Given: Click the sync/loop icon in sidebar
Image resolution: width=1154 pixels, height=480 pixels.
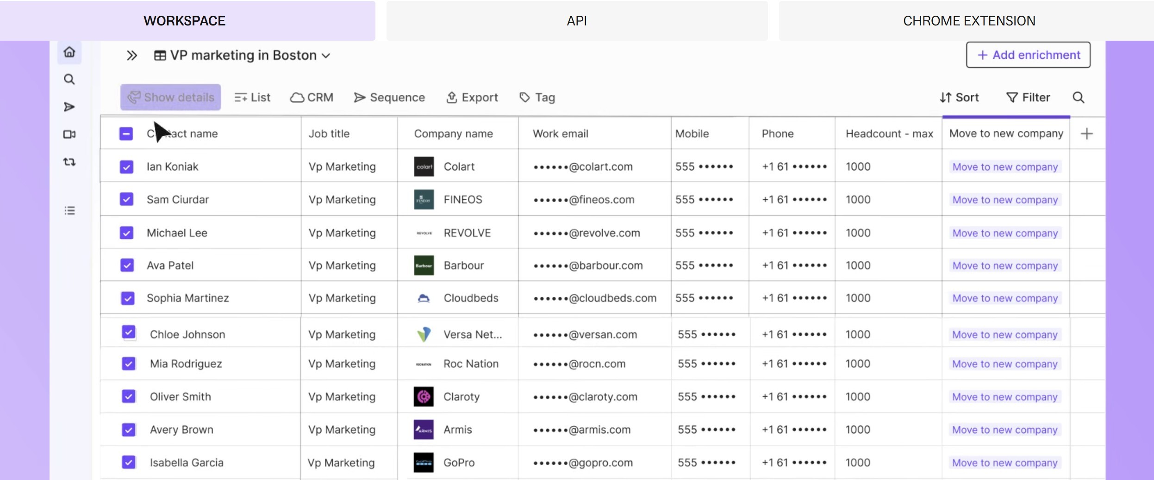Looking at the screenshot, I should pos(69,161).
